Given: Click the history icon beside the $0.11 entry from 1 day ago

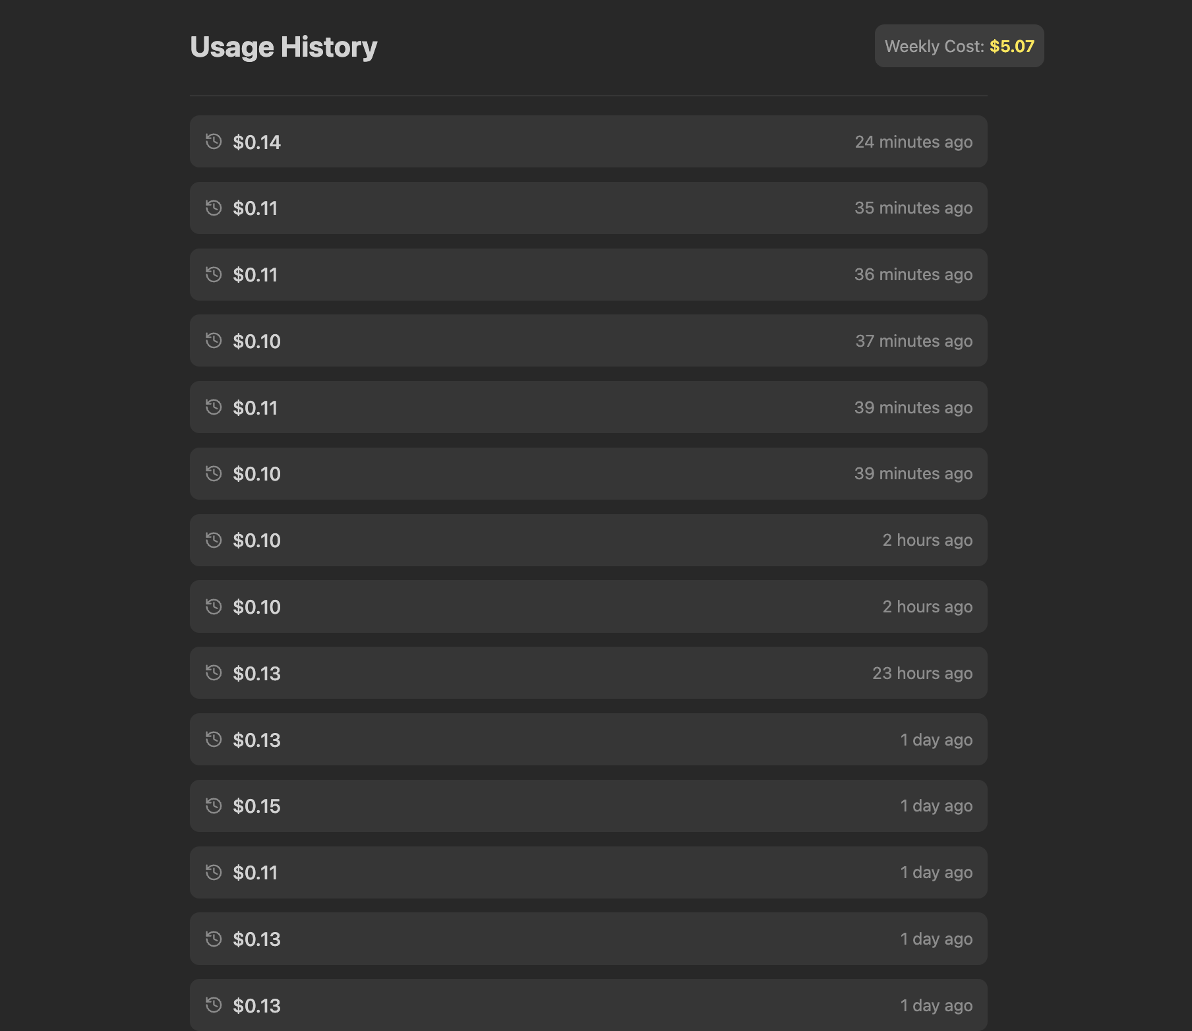Looking at the screenshot, I should (x=213, y=872).
